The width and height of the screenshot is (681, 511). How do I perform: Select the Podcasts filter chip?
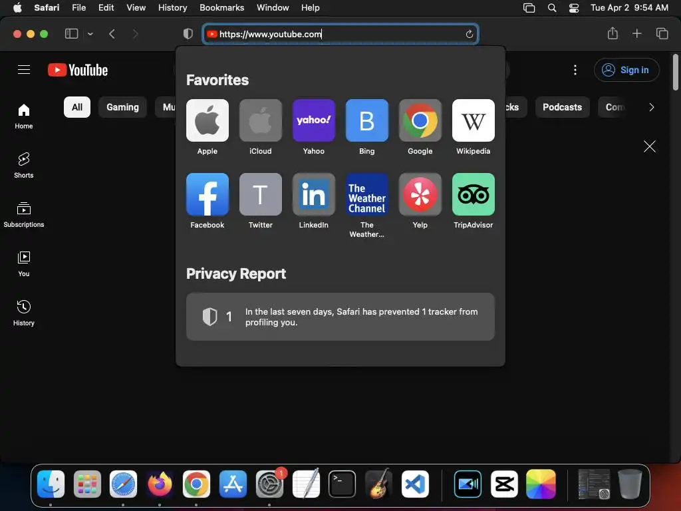(562, 107)
